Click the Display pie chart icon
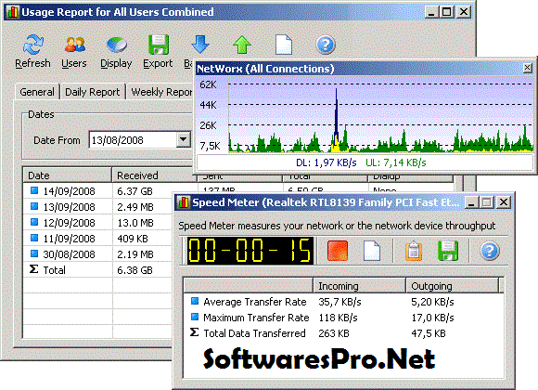 [116, 45]
